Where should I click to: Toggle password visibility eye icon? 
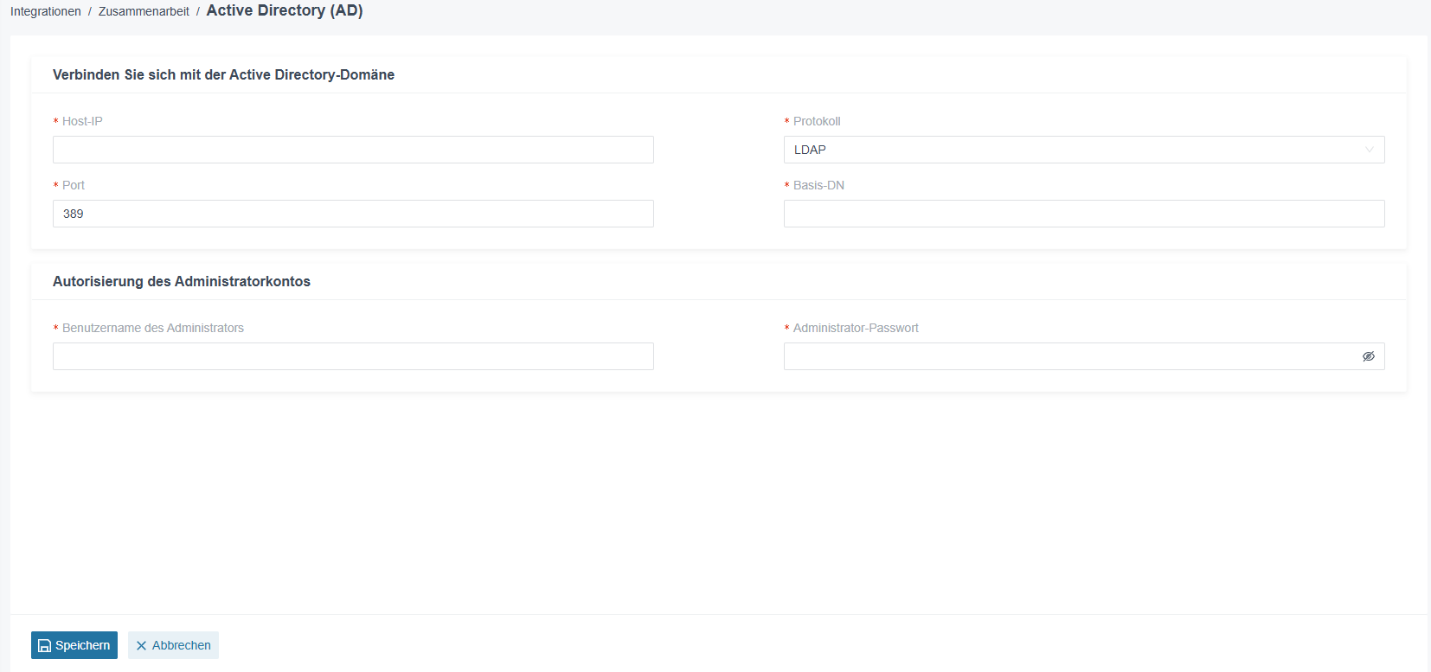[1368, 356]
